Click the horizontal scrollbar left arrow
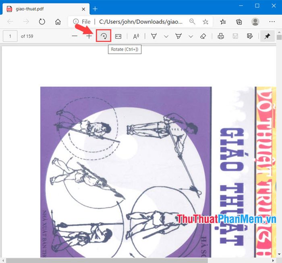Screen dimensions: 282x263 3,261
